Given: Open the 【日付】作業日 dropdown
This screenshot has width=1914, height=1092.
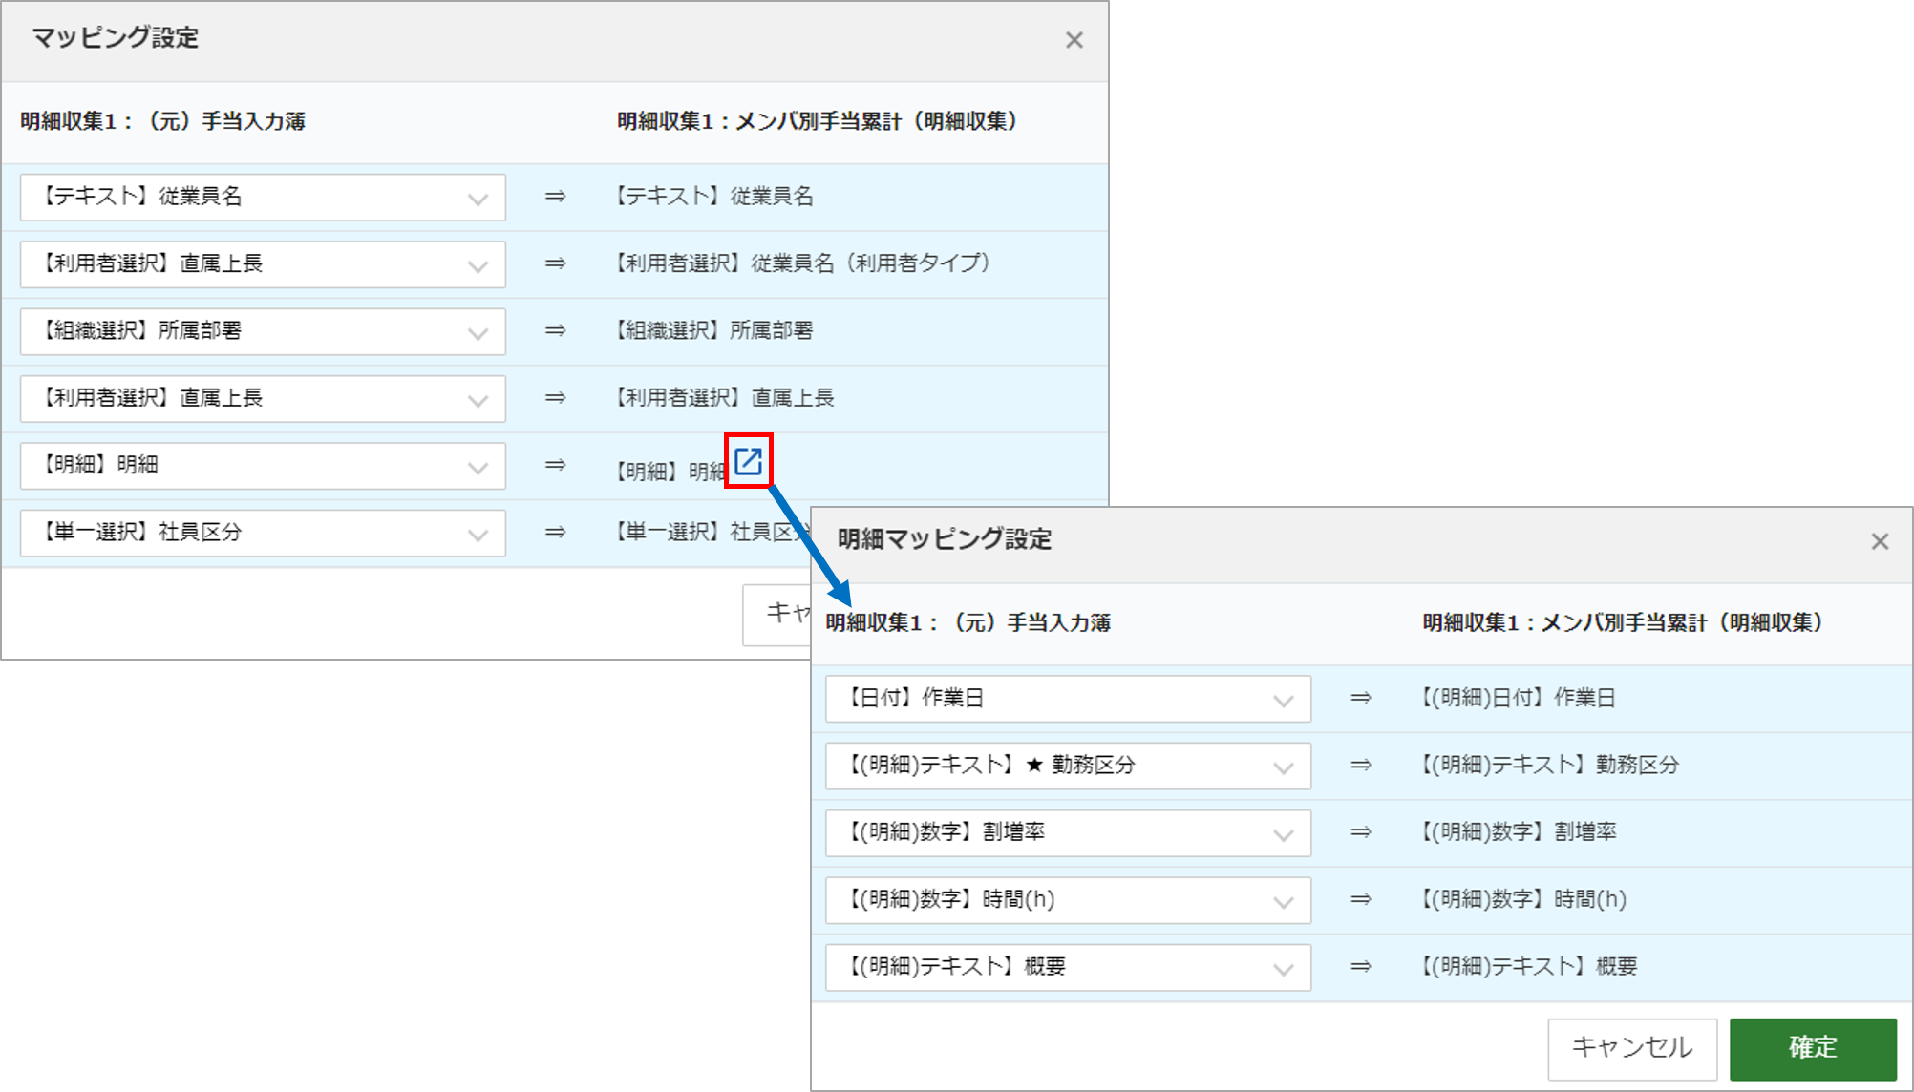Looking at the screenshot, I should pyautogui.click(x=1068, y=699).
